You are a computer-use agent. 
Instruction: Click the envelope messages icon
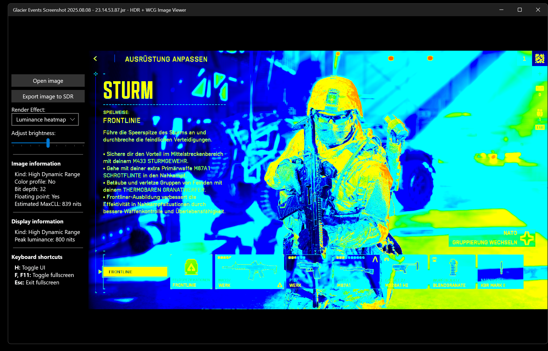(540, 88)
